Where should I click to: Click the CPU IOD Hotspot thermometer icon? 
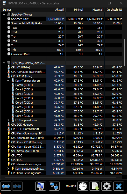pos(9,125)
